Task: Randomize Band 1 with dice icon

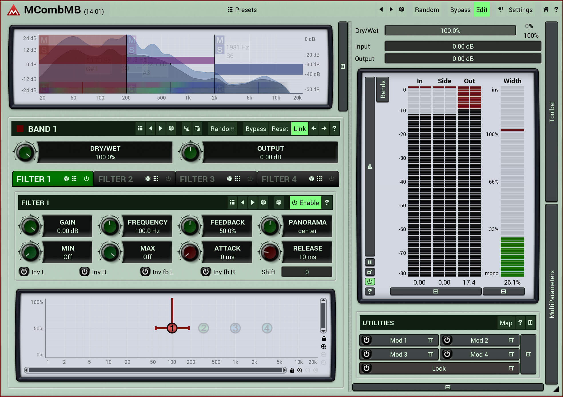Action: point(171,128)
